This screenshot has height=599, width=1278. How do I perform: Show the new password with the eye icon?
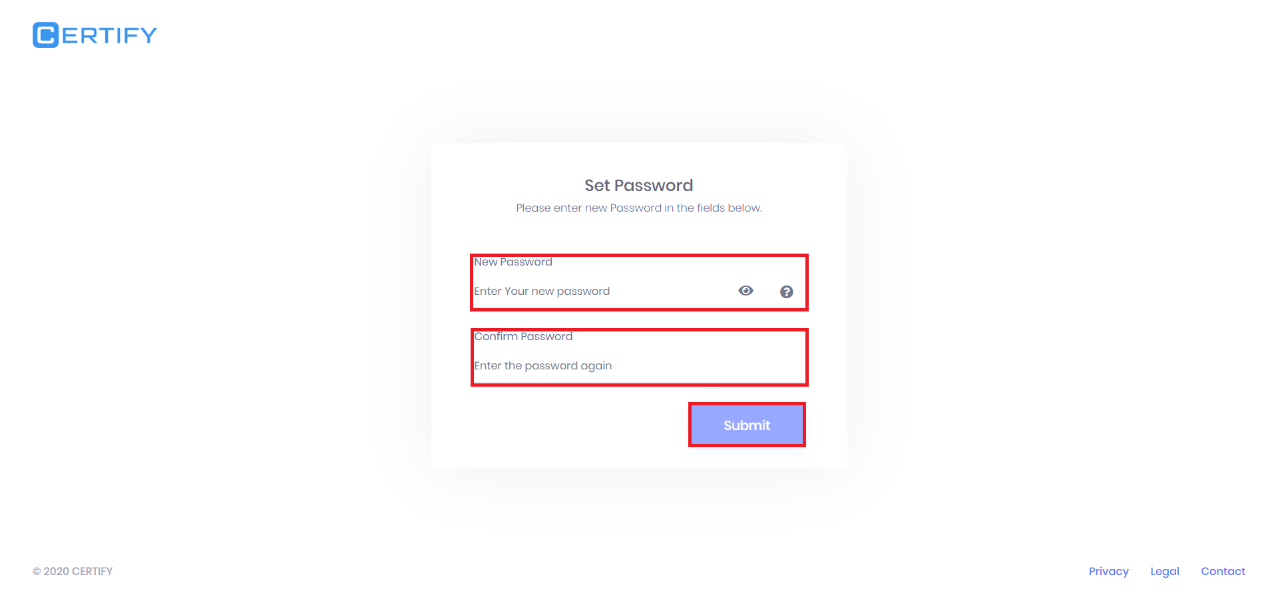tap(745, 291)
